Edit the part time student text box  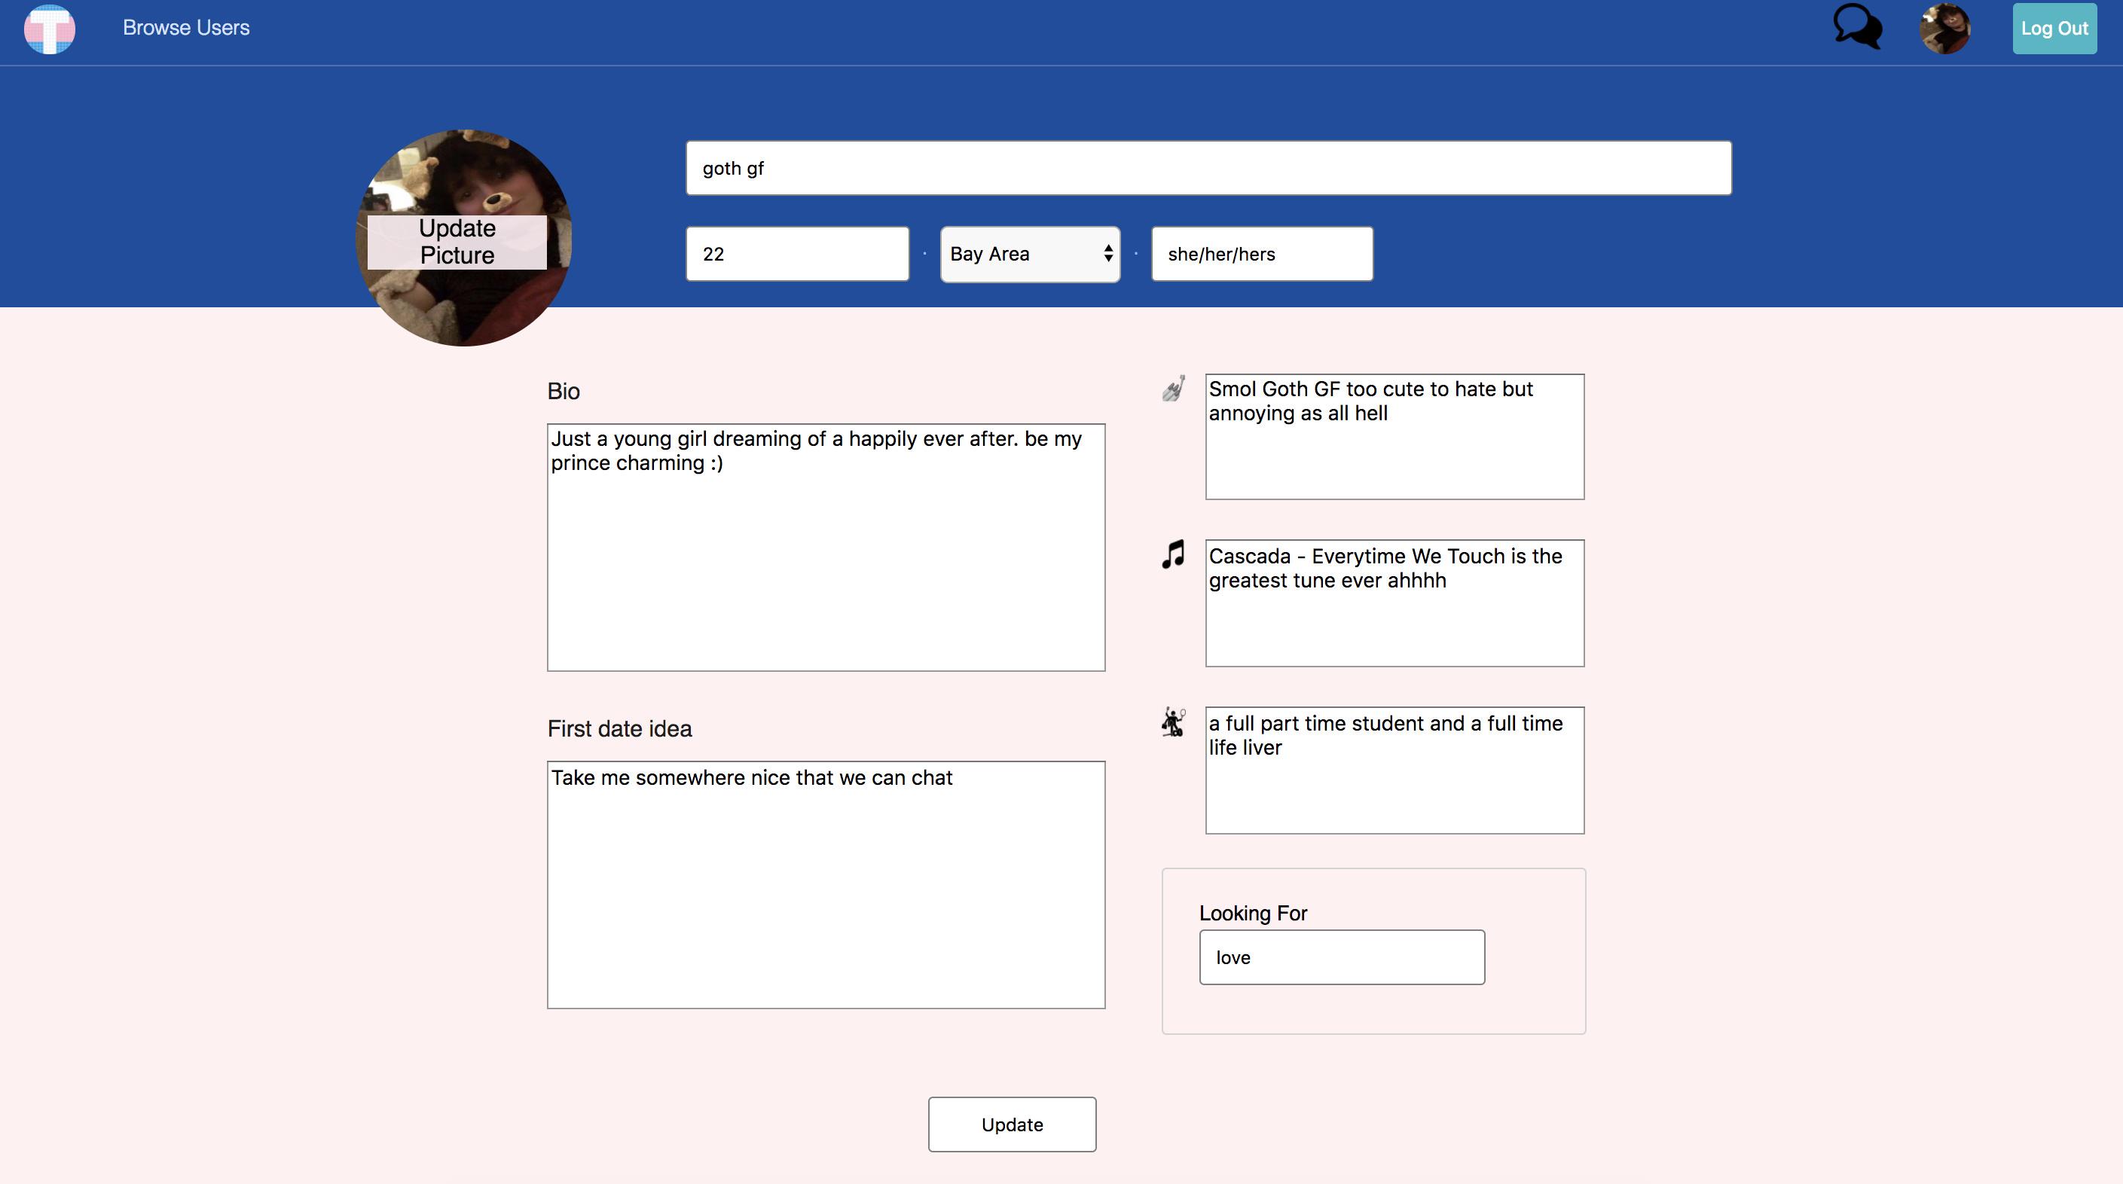[x=1394, y=771]
